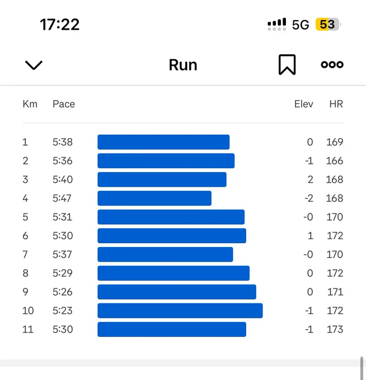The image size is (366, 380).
Task: Tap the 5:26 pace value for kilometer 9
Action: tap(63, 292)
